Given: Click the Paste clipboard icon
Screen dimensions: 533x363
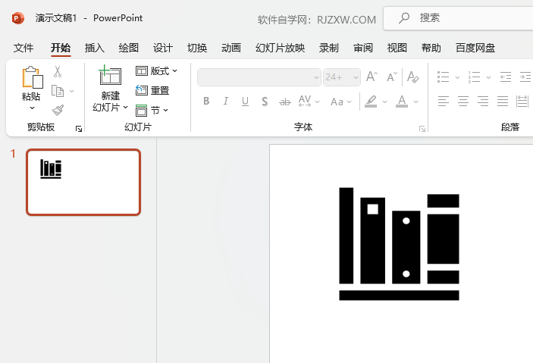Looking at the screenshot, I should tap(33, 77).
